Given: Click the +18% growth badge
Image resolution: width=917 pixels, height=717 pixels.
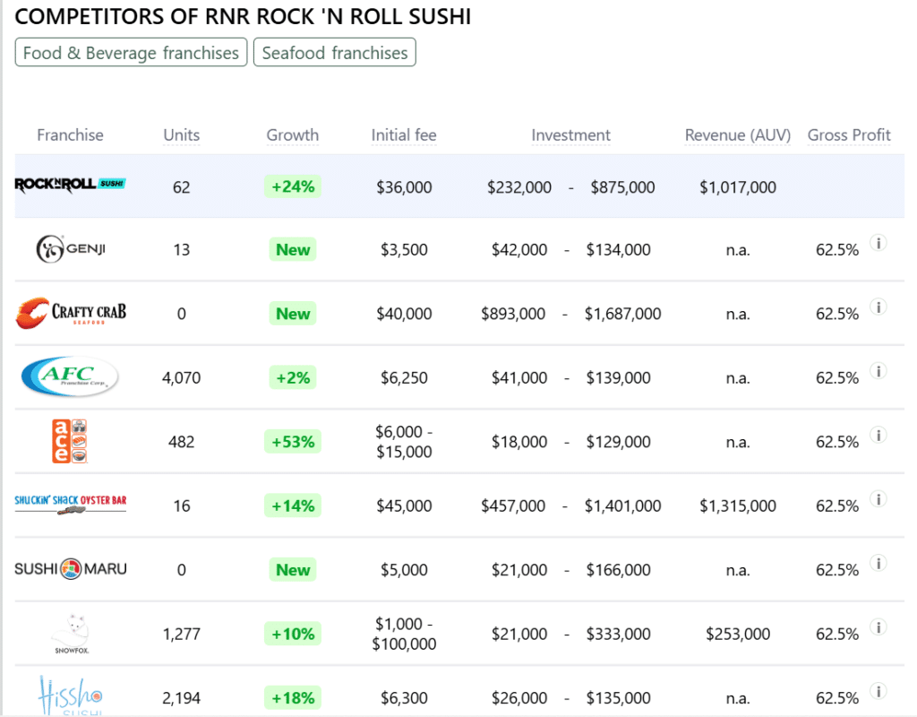Looking at the screenshot, I should pyautogui.click(x=293, y=698).
